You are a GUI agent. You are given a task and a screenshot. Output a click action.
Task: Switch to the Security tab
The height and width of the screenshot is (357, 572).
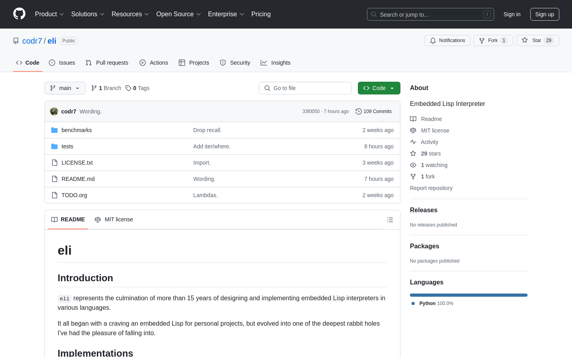(235, 63)
